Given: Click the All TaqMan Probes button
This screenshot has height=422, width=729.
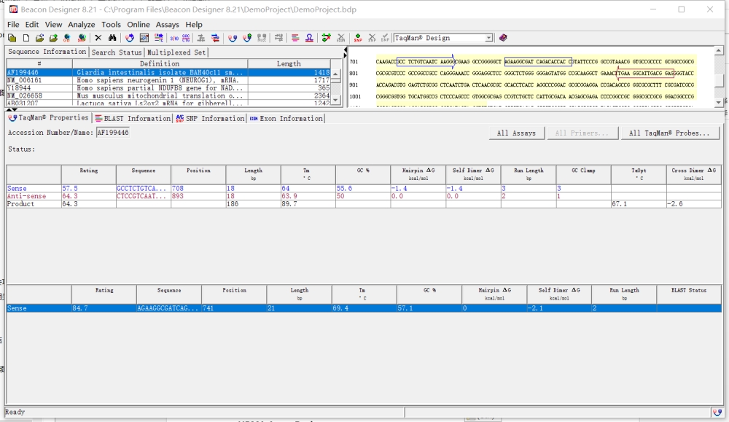Looking at the screenshot, I should (669, 133).
